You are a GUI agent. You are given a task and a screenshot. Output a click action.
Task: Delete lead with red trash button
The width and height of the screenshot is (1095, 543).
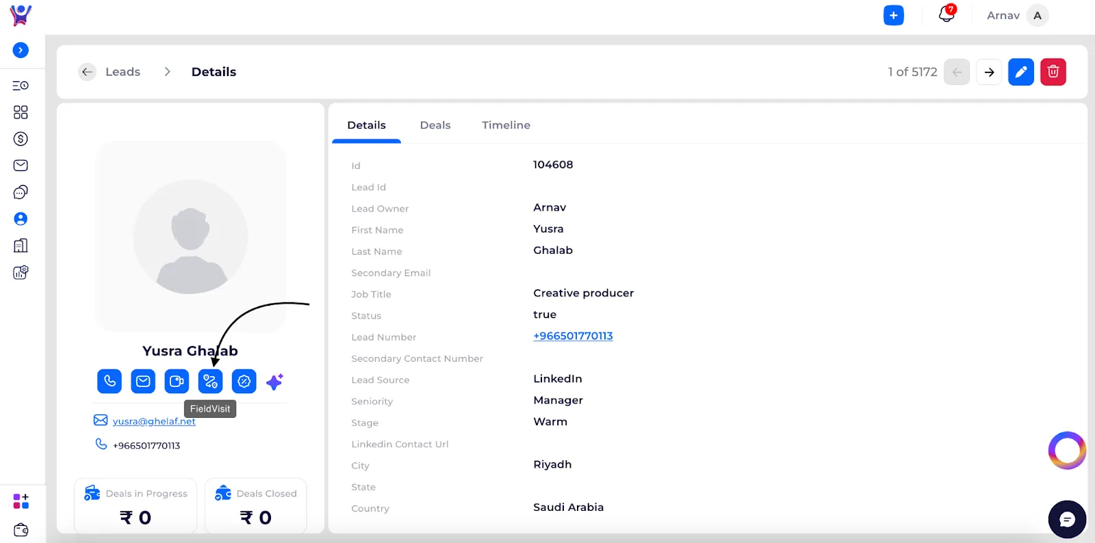[x=1053, y=72]
